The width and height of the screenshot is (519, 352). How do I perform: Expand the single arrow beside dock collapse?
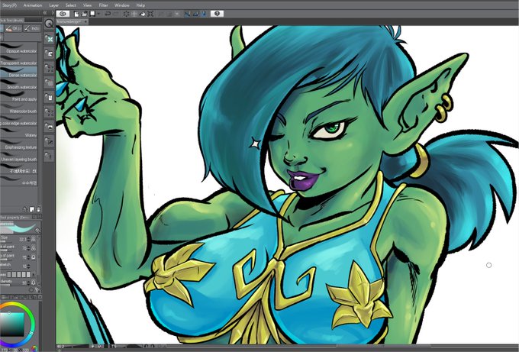point(53,13)
